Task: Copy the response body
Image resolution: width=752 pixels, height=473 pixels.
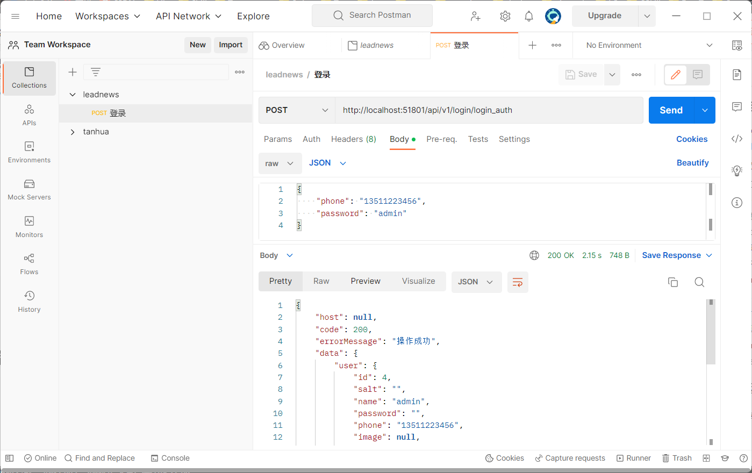Action: (673, 282)
